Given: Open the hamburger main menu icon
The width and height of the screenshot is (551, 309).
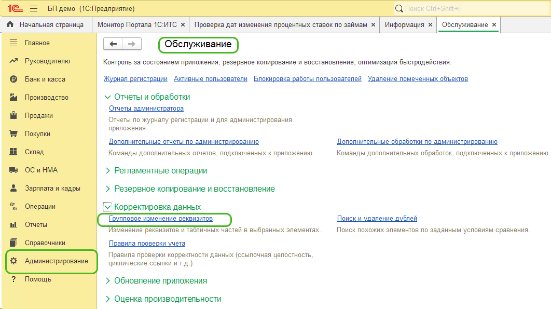Looking at the screenshot, I should click(34, 9).
